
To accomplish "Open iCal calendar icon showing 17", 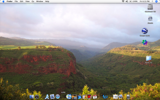I will [x=95, y=97].
